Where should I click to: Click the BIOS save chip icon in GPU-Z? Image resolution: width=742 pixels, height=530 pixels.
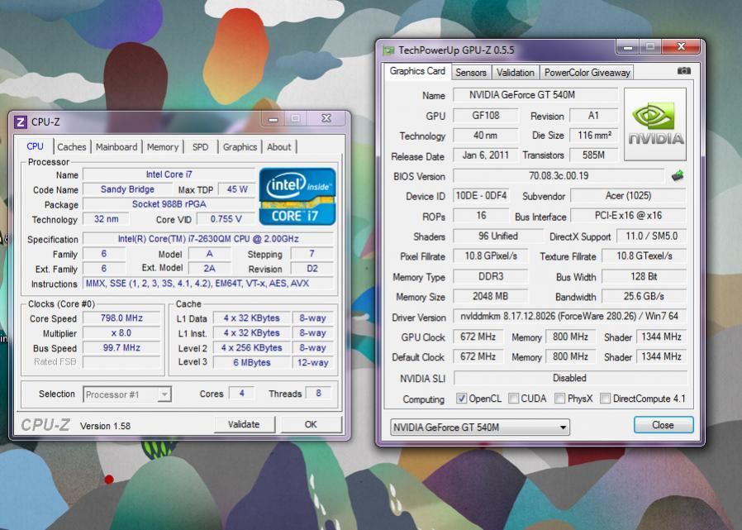[678, 176]
